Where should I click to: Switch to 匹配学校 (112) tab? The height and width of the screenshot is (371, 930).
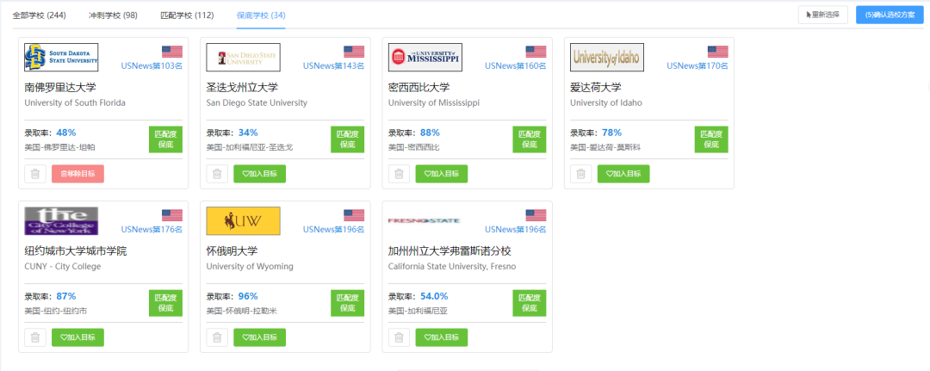188,15
